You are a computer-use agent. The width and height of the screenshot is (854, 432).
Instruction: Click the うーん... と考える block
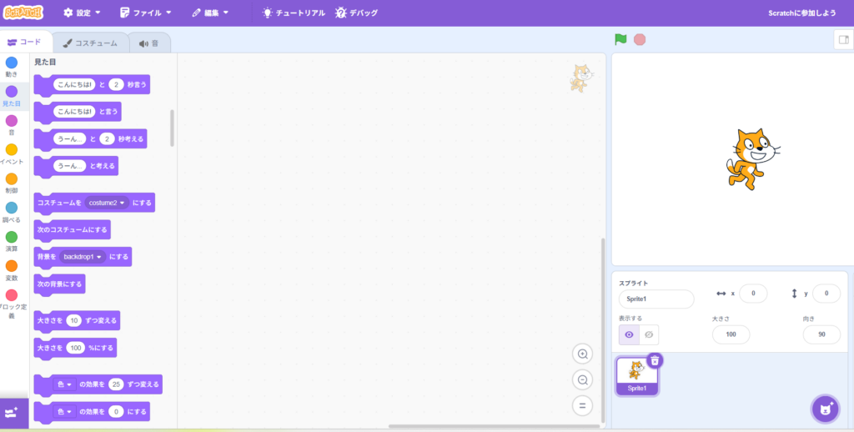click(x=76, y=166)
